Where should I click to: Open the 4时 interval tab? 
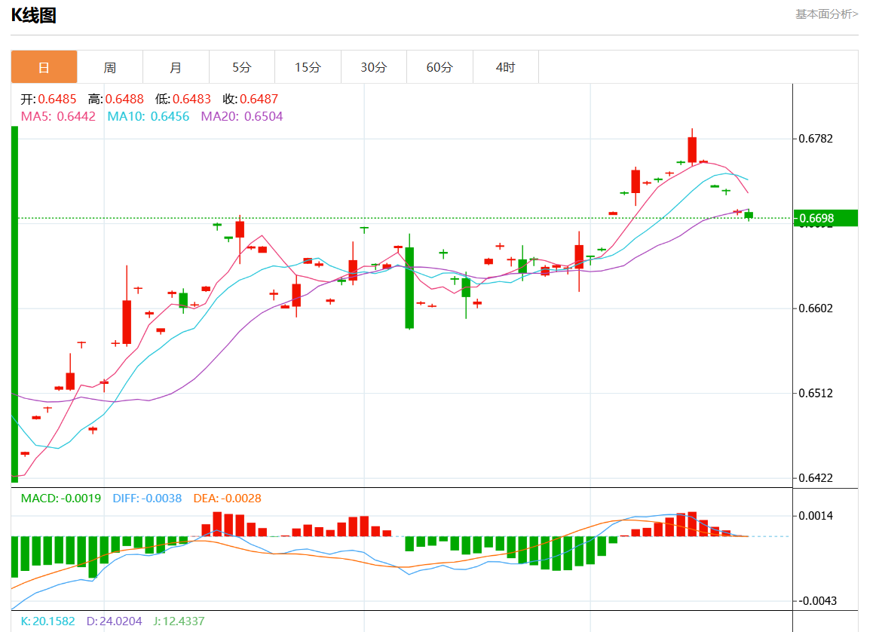(x=506, y=67)
